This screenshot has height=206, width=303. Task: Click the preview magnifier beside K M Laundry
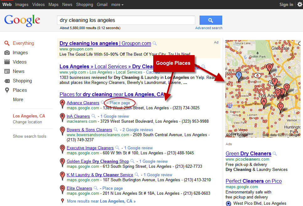137,174
